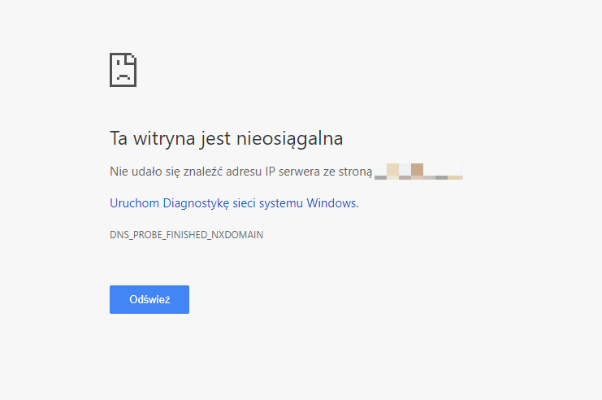This screenshot has width=602, height=400.
Task: Click the blue Odśwież button
Action: click(x=149, y=299)
